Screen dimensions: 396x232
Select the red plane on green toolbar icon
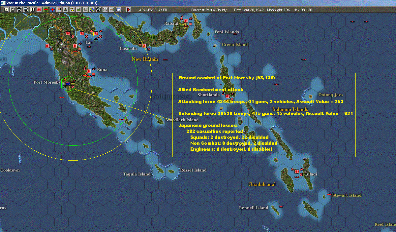click(x=46, y=10)
